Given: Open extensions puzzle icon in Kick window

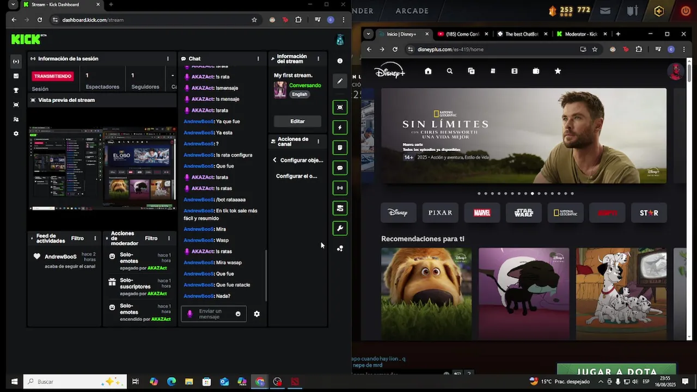Looking at the screenshot, I should coord(298,20).
